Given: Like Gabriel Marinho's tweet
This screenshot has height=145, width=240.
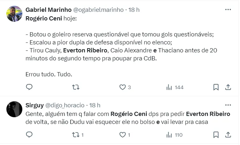Looking at the screenshot, I should (x=122, y=87).
